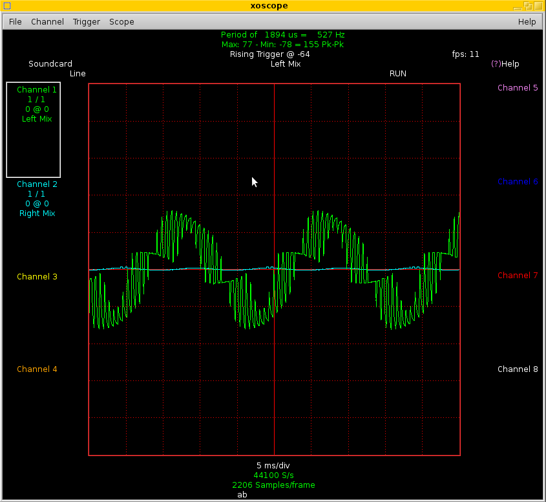Click the Line label
The image size is (546, 502).
78,74
